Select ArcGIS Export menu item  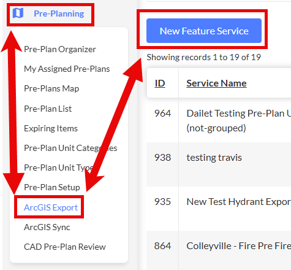click(51, 207)
